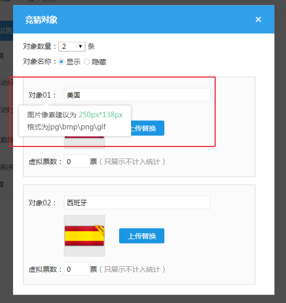Click the 对象01 label text
This screenshot has height=303, width=286.
coord(42,95)
